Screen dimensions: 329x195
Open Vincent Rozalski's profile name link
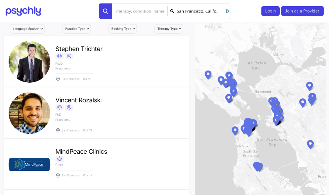pos(79,100)
